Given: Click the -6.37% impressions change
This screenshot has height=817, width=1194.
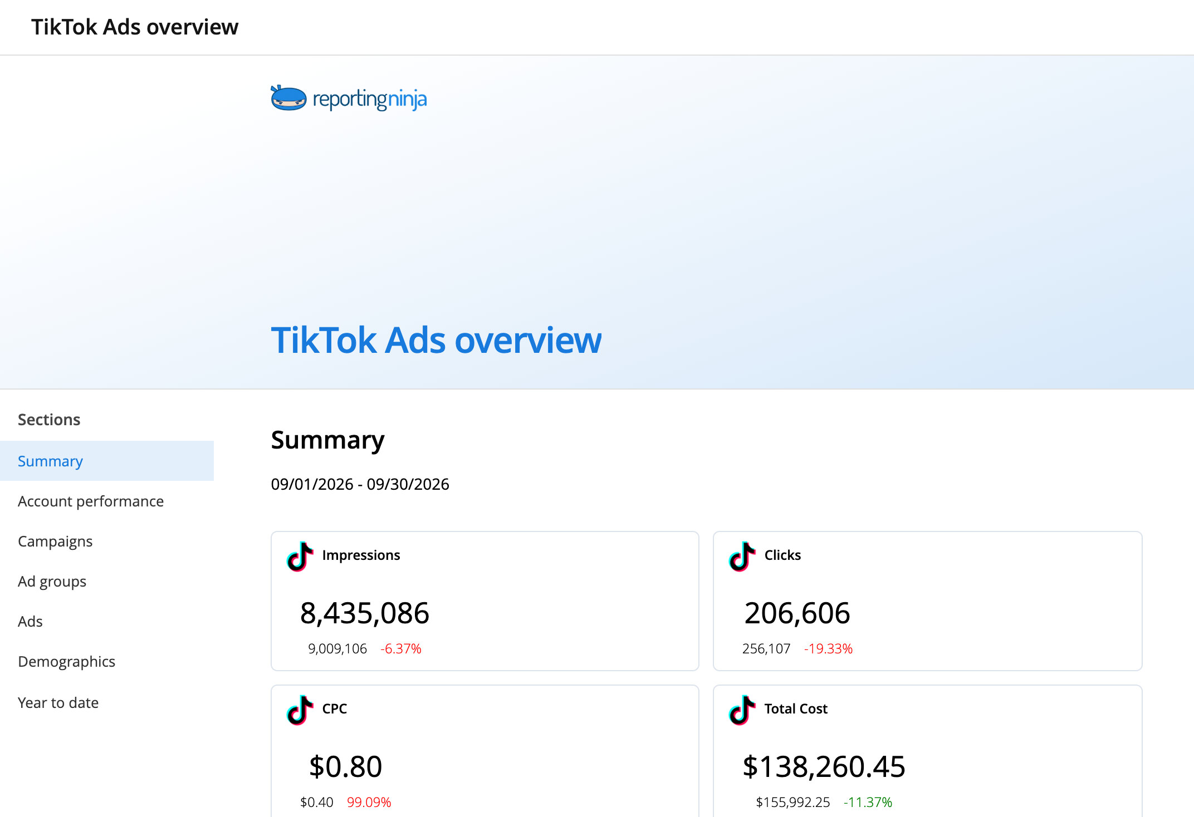Looking at the screenshot, I should pyautogui.click(x=401, y=648).
